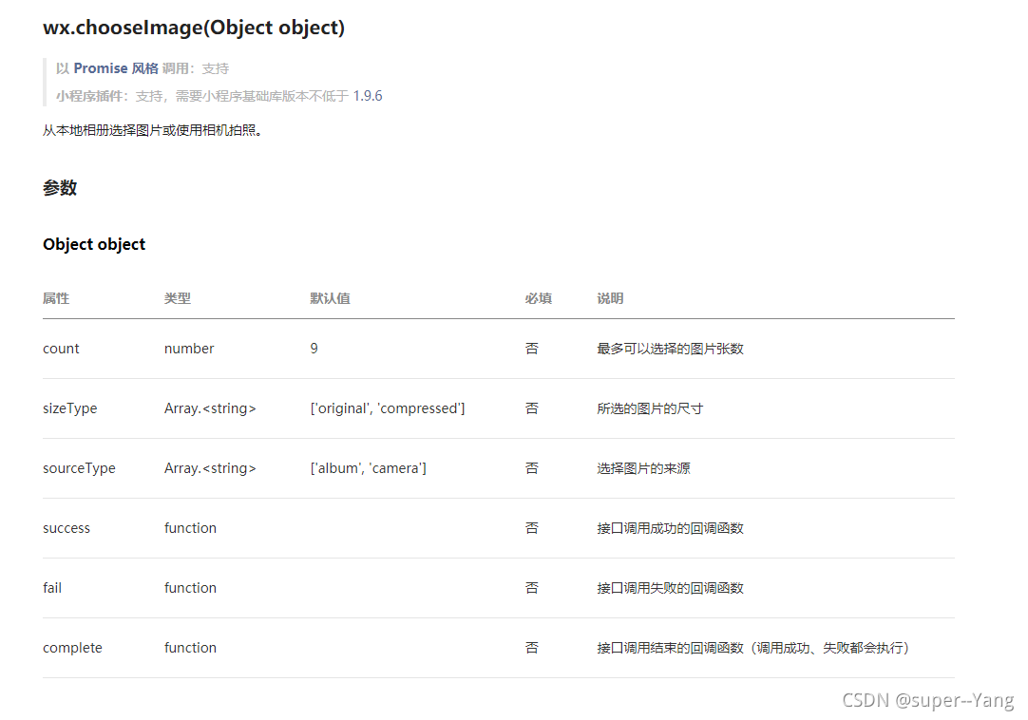Viewport: 1028px width, 720px height.
Task: Click the 从本地相册选择图片或使用相机拍照 sentence
Action: pos(152,130)
